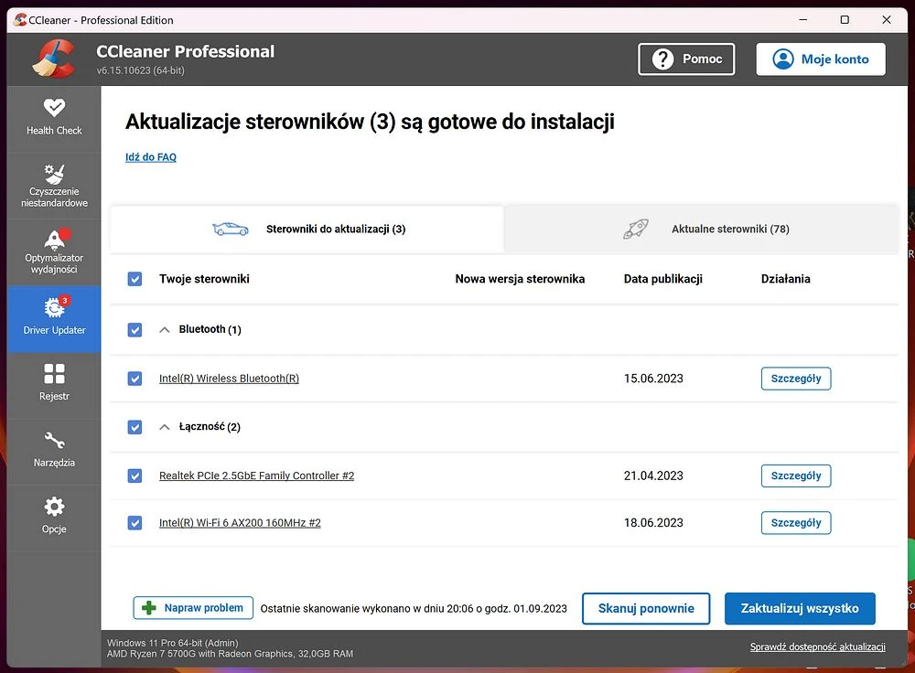The image size is (915, 673).
Task: Click the Data publikacji column header
Action: click(662, 279)
